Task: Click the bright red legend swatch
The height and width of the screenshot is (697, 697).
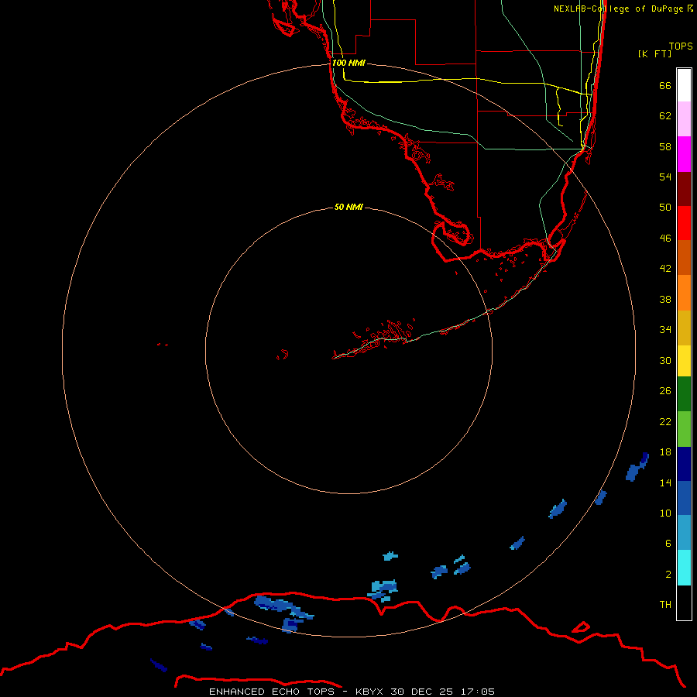Action: click(684, 223)
